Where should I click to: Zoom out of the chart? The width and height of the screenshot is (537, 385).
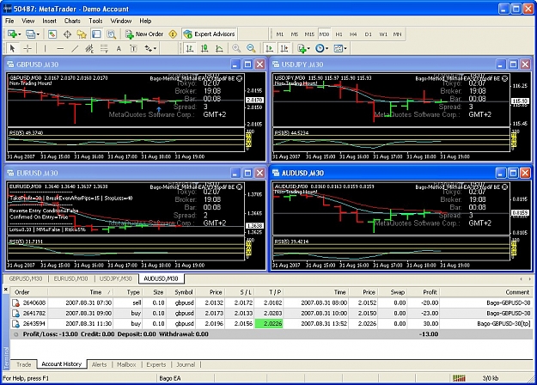(251, 49)
